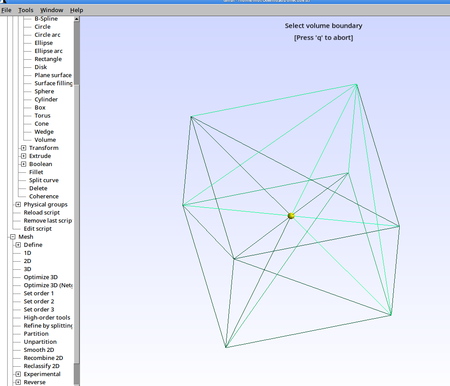Viewport: 450px width, 386px height.
Task: Click Coherence in the geometry tree
Action: tap(44, 196)
